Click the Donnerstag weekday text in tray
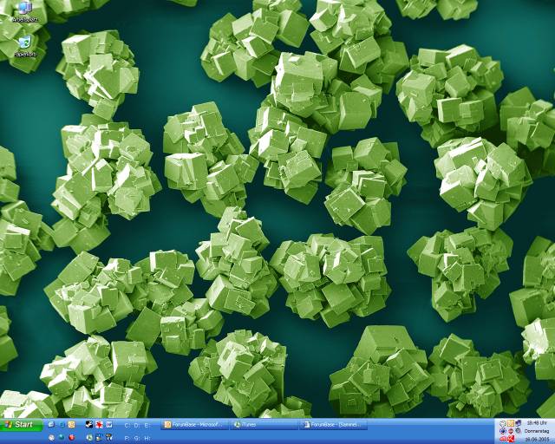The width and height of the screenshot is (555, 444). 537,431
